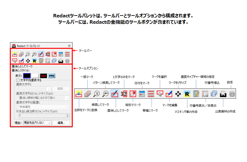
Task: Select パターン検索してマーク on enlarged toolbar
Action: pos(106,94)
